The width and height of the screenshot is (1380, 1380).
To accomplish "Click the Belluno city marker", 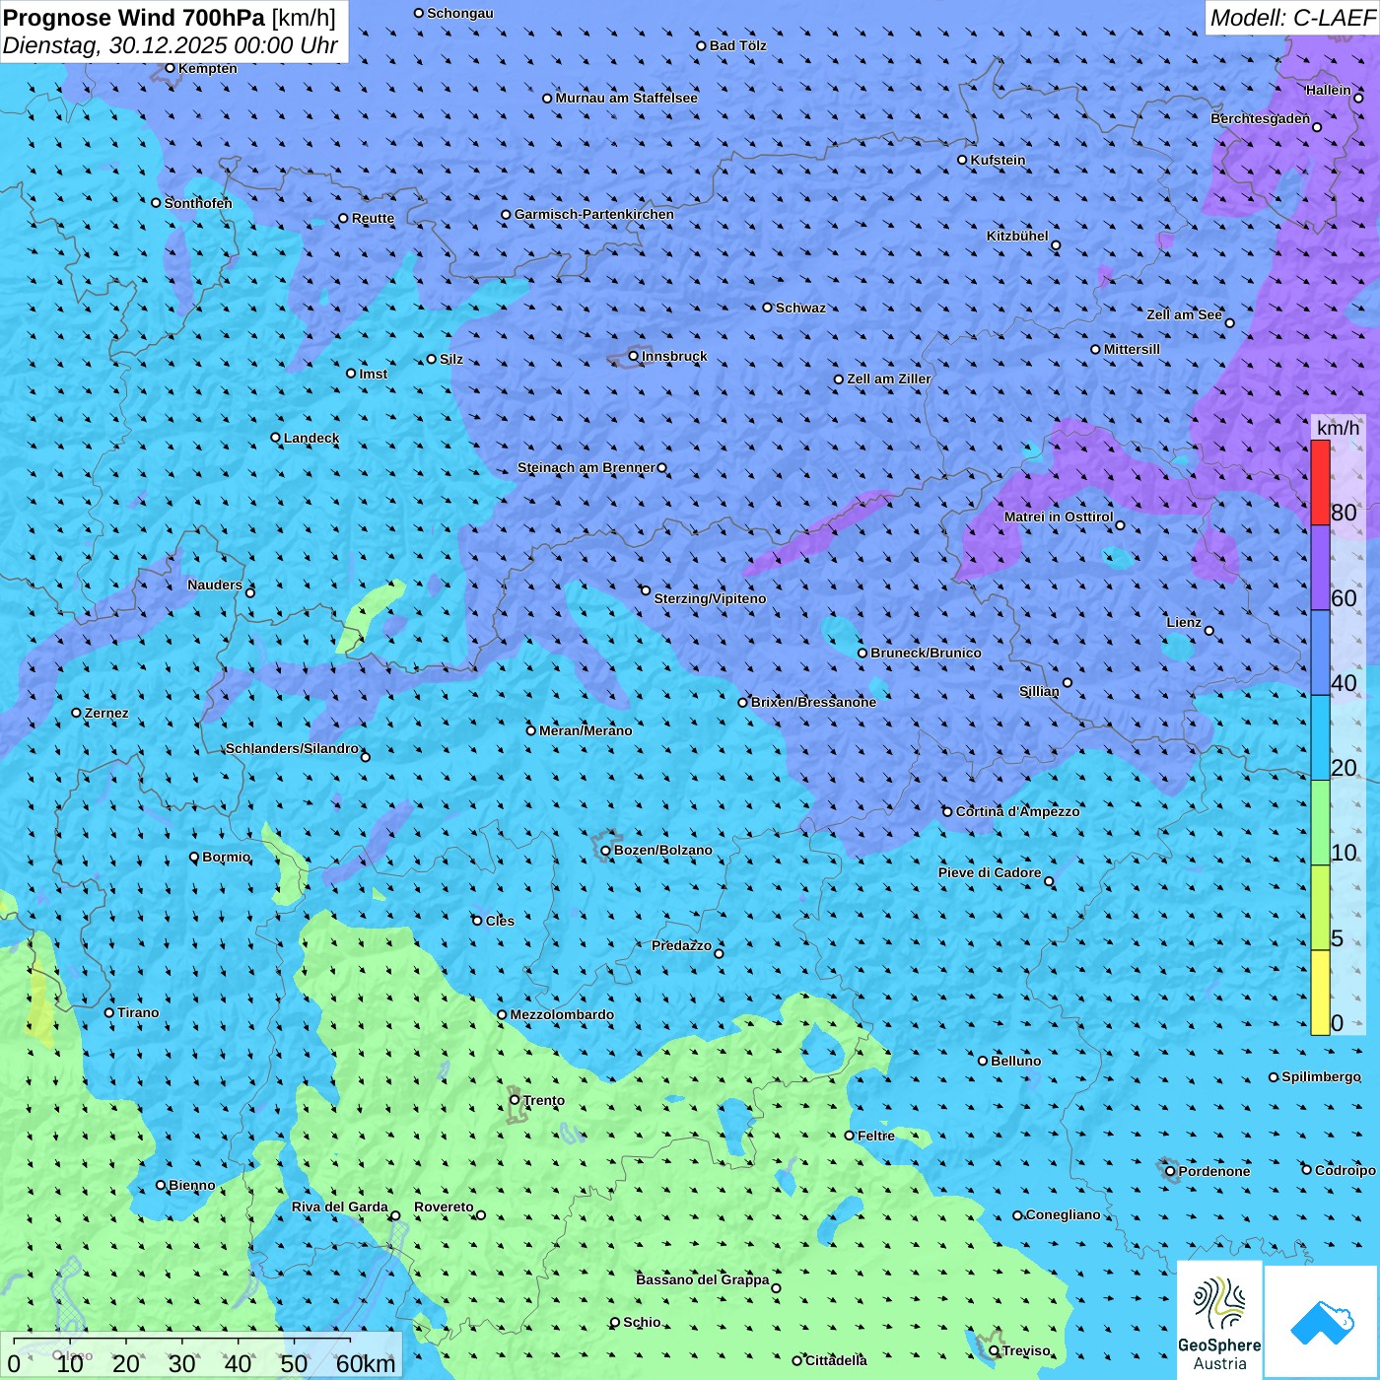I will point(982,1061).
